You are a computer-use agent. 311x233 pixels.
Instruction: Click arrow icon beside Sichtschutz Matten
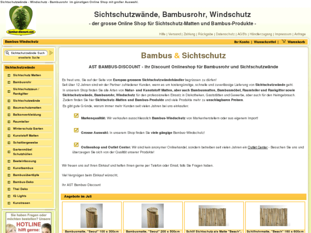tap(9, 75)
